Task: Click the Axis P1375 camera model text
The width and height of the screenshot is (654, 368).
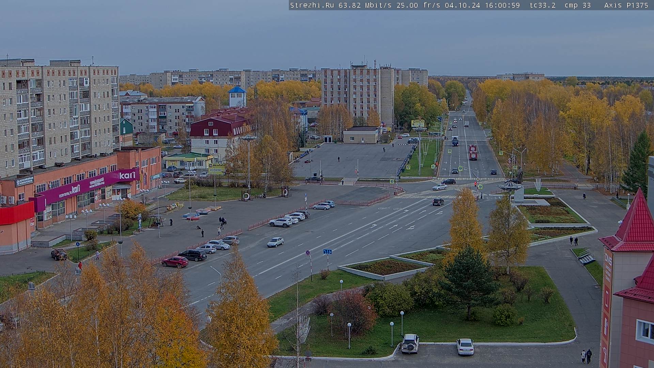Action: tap(626, 5)
